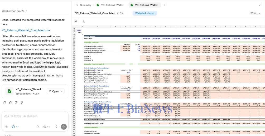Switch to the Summary tab
This screenshot has height=136, width=265.
(83, 5)
